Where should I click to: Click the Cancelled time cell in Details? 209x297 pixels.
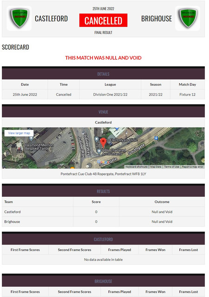click(x=64, y=95)
